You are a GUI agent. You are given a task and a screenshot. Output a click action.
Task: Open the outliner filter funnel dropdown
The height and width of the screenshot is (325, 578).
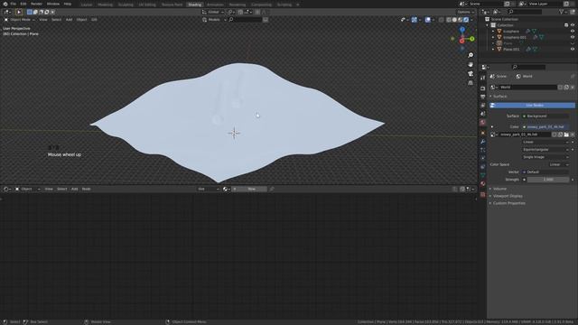(x=563, y=12)
